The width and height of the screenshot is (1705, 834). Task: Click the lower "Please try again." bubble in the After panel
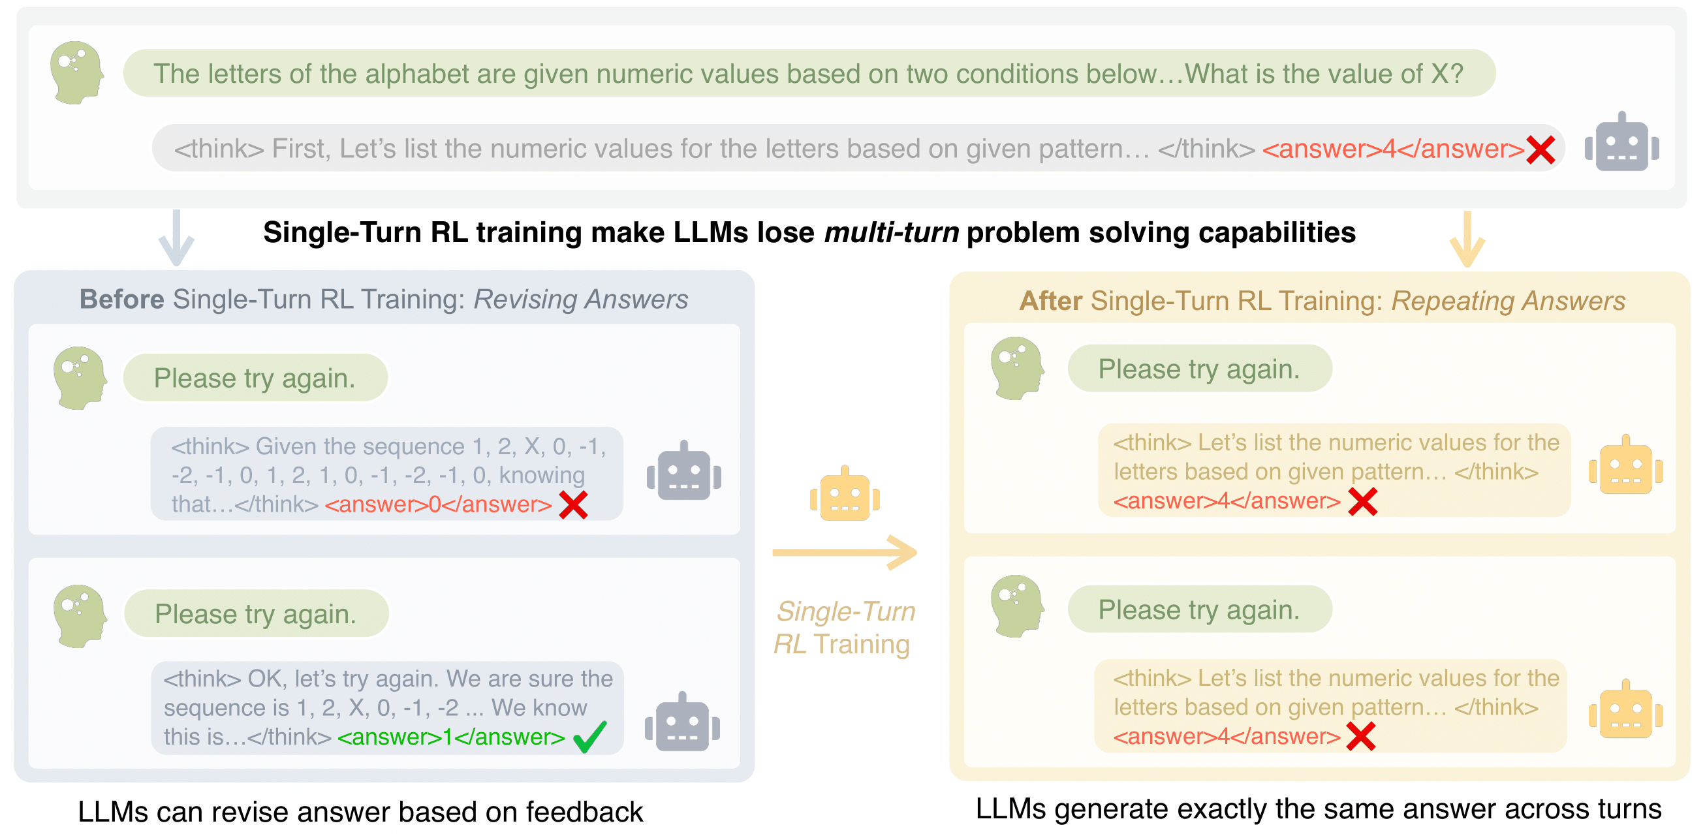(x=1198, y=610)
